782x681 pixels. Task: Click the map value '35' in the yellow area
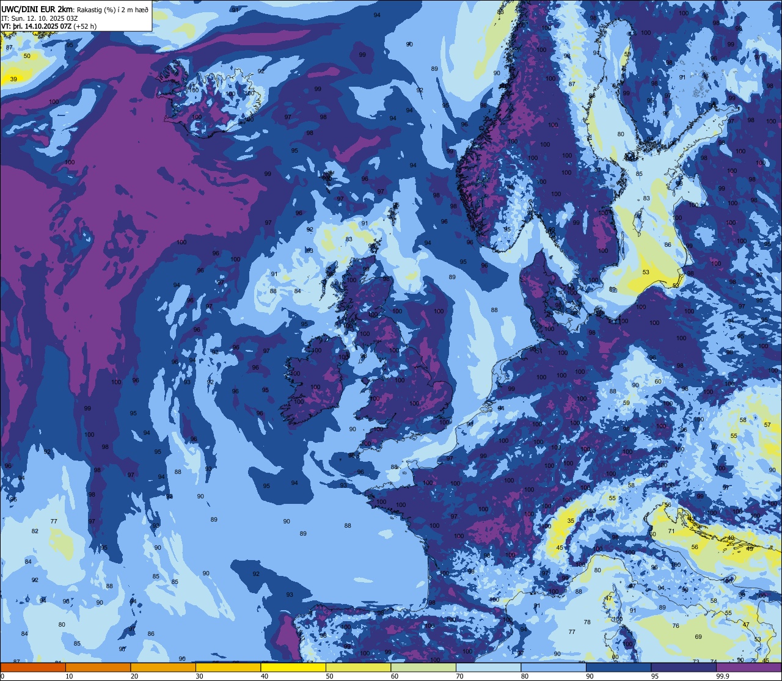[x=571, y=521]
